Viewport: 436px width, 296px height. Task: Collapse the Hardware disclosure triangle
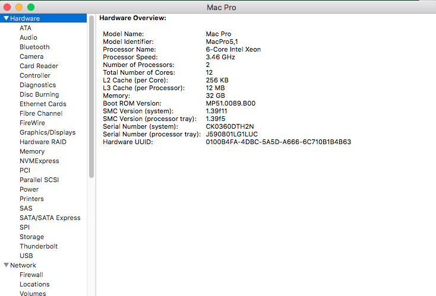pyautogui.click(x=6, y=18)
